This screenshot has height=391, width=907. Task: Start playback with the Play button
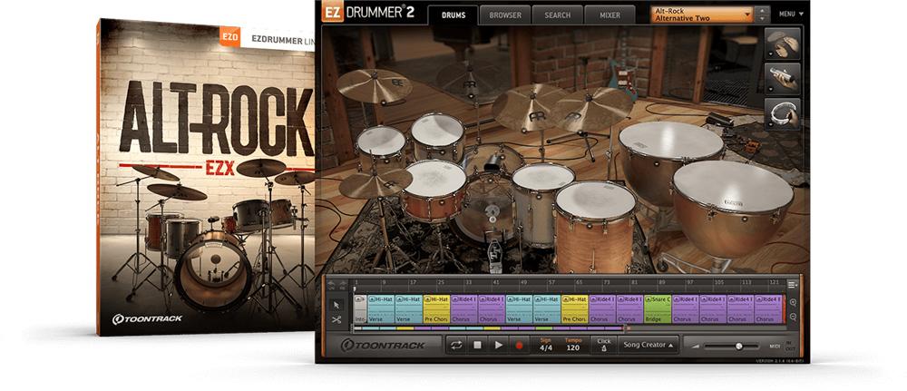coord(498,346)
